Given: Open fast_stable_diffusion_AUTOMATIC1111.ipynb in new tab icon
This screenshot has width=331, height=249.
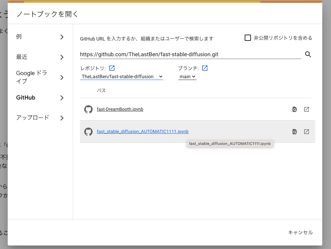Looking at the screenshot, I should click(307, 132).
